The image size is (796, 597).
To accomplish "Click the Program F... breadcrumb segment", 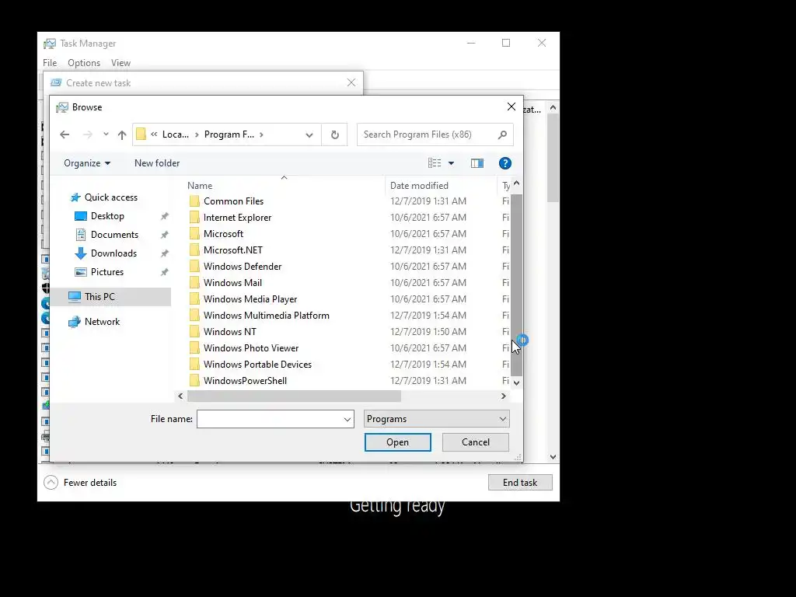I will coord(229,134).
